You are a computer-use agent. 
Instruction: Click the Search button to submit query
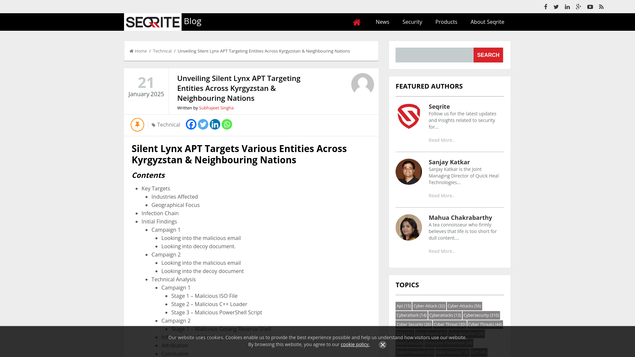[x=488, y=55]
